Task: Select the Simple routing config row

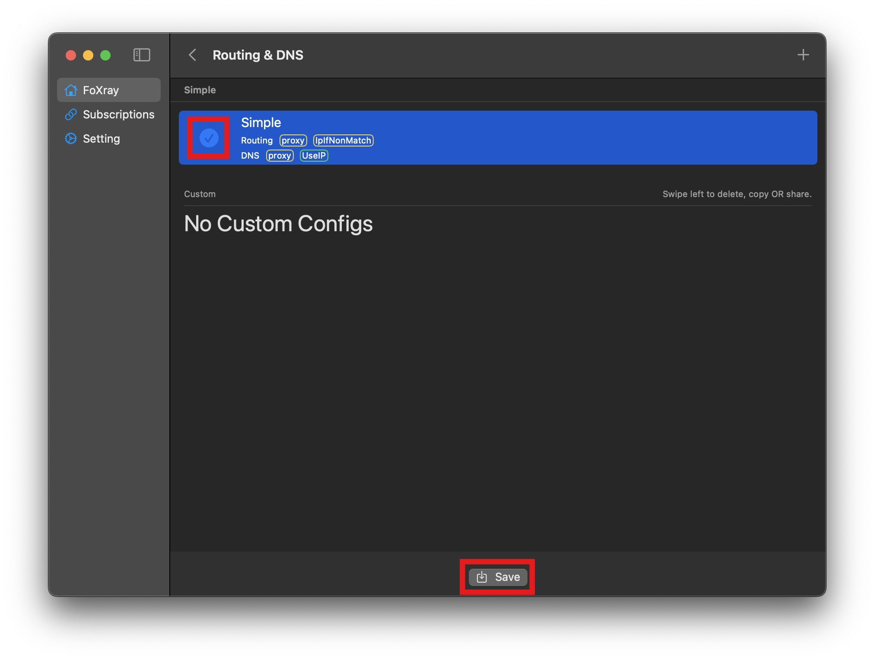Action: click(518, 137)
